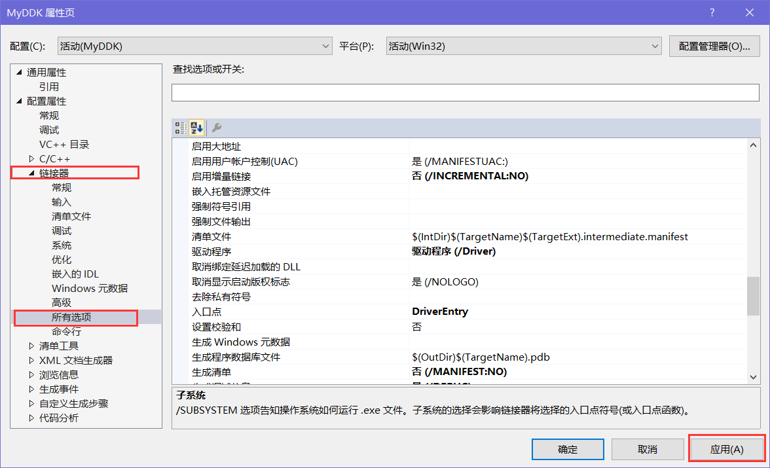Click the 是 (/NOLOGO) value

click(445, 282)
